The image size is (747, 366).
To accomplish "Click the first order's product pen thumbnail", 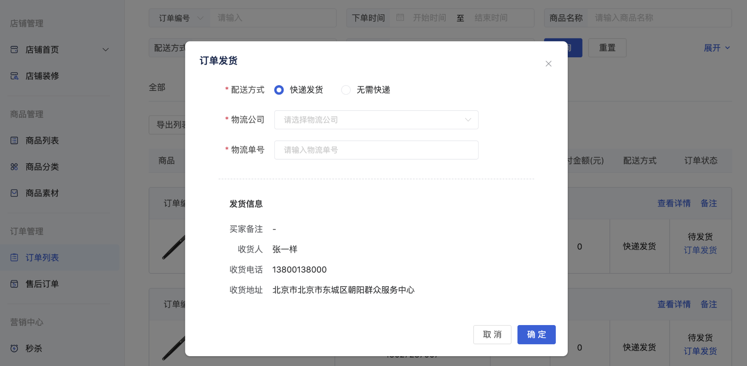I will click(174, 247).
